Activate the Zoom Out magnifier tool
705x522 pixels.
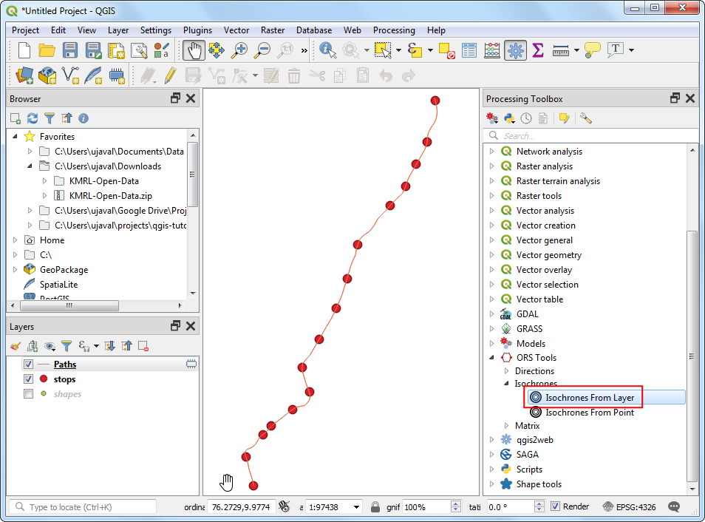(x=262, y=50)
